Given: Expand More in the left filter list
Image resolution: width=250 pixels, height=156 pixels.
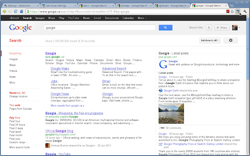Looking at the screenshot, I should pyautogui.click(x=12, y=82).
